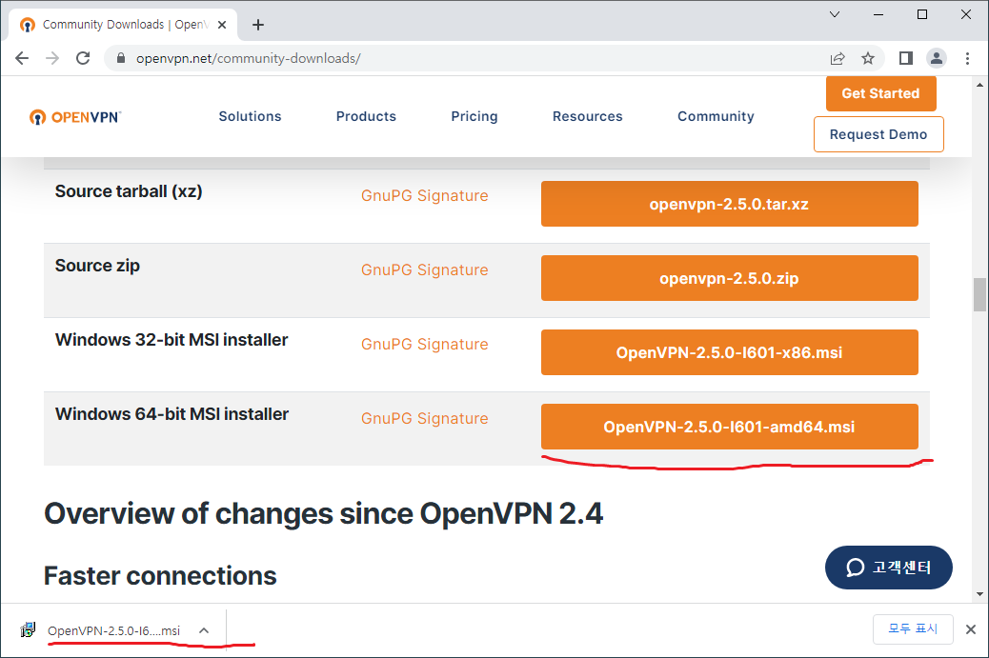Image resolution: width=989 pixels, height=658 pixels.
Task: Download openvpn-2.5.0.zip
Action: click(729, 278)
